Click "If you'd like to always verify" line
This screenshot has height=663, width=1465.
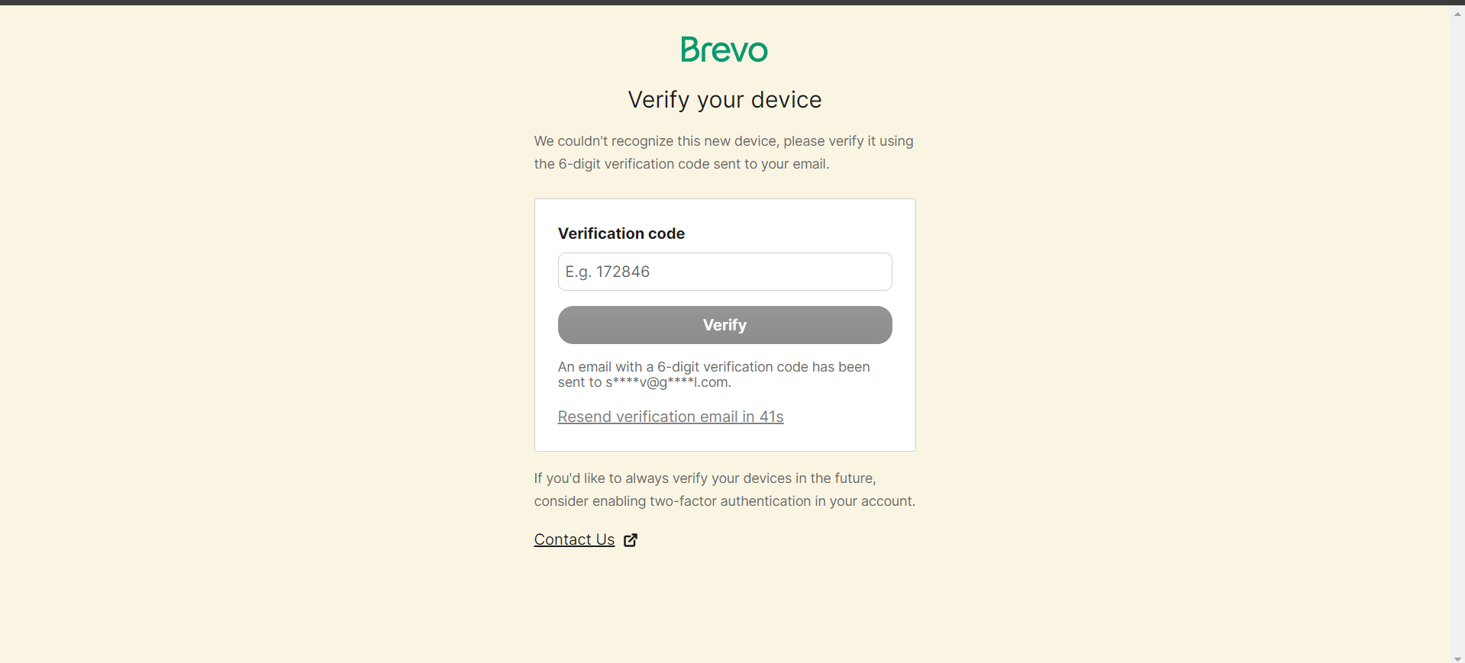pyautogui.click(x=705, y=478)
